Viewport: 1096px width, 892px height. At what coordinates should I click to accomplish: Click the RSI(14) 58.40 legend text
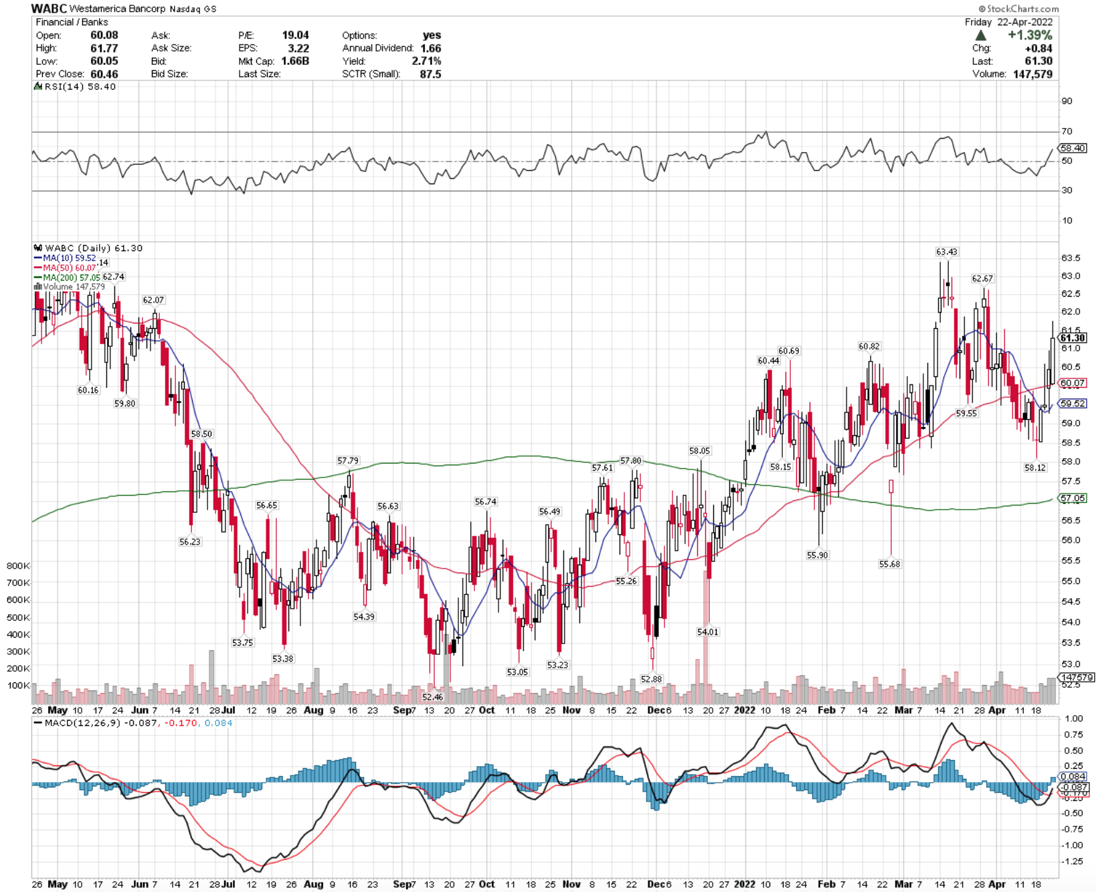[x=80, y=86]
